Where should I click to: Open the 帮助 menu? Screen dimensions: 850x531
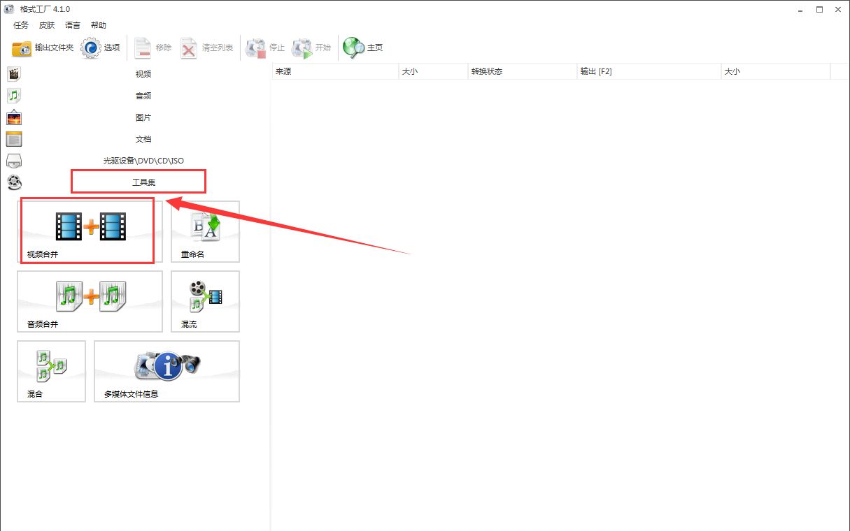tap(99, 25)
